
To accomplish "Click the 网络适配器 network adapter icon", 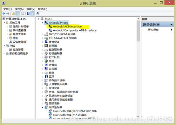I will (x=46, y=107).
